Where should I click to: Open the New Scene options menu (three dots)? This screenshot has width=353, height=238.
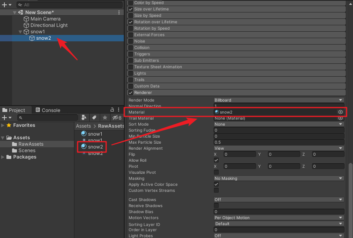coord(119,12)
